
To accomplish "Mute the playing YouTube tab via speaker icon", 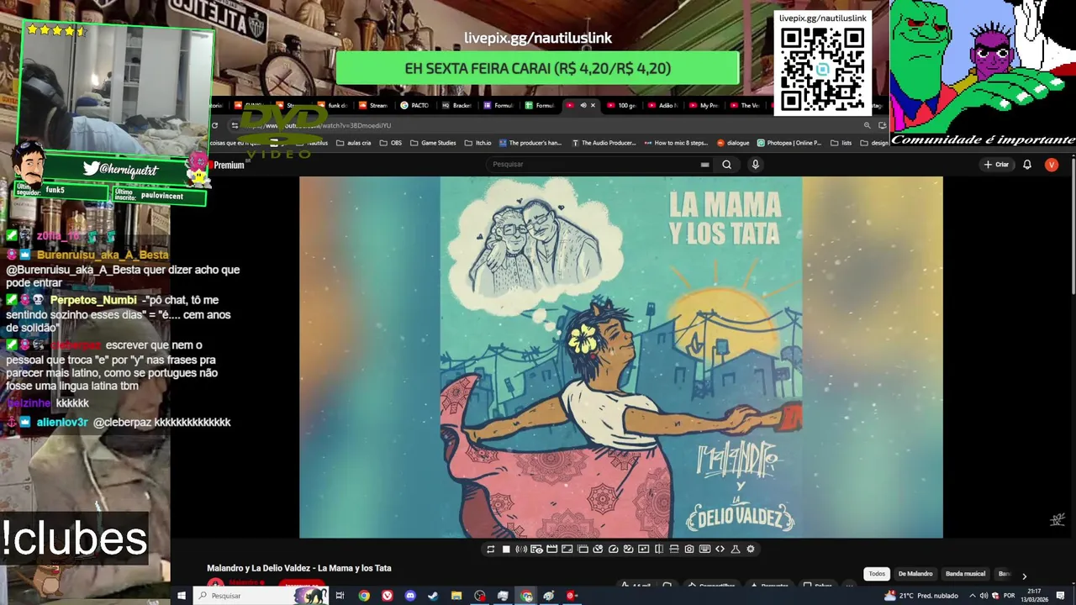I will coord(583,106).
